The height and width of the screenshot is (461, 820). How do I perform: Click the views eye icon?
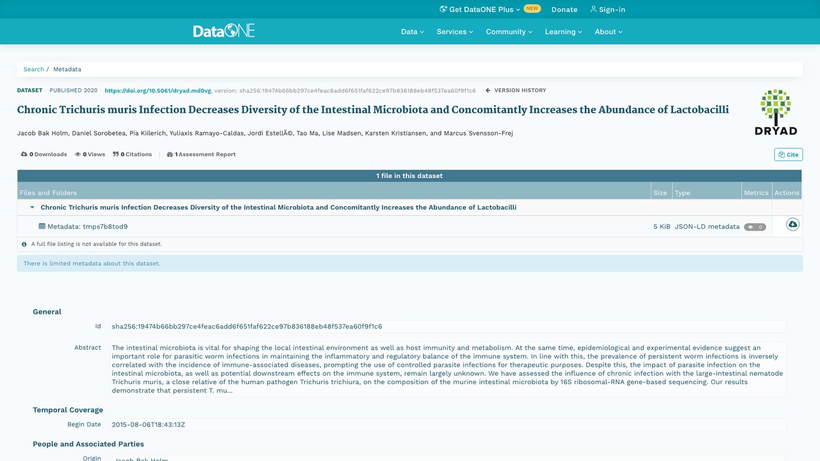tap(78, 154)
